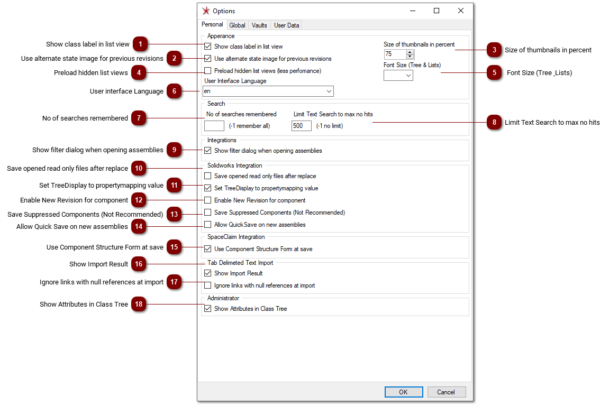Uncheck Use alternate state image for previous revisions
The height and width of the screenshot is (406, 609).
coord(208,59)
